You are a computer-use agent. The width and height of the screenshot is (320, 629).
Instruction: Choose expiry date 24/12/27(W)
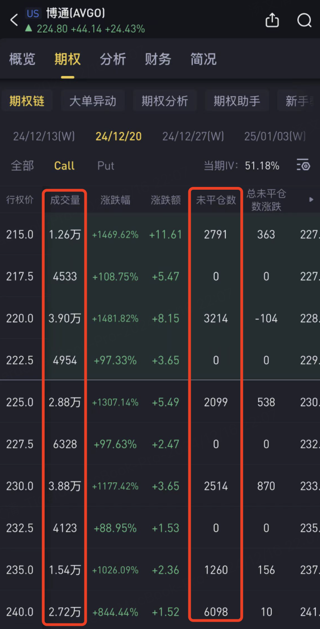click(193, 136)
